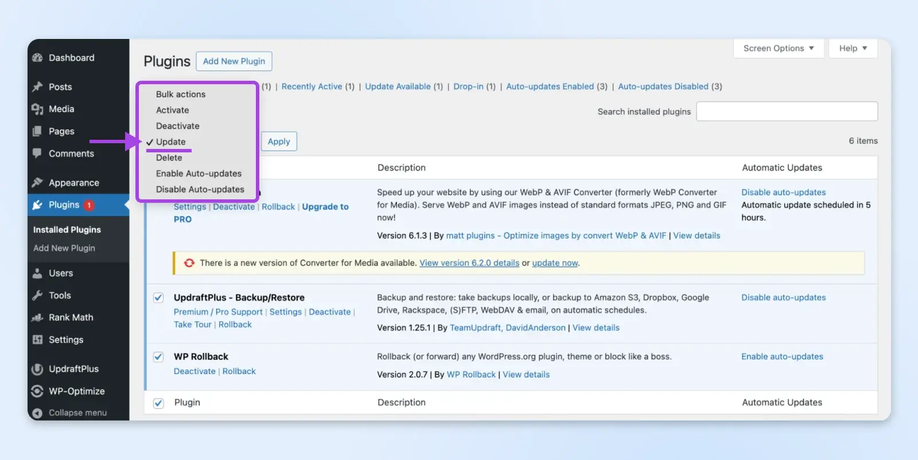Uncheck the UpdraftPlus plugin checkbox
The height and width of the screenshot is (460, 918).
[x=158, y=298]
